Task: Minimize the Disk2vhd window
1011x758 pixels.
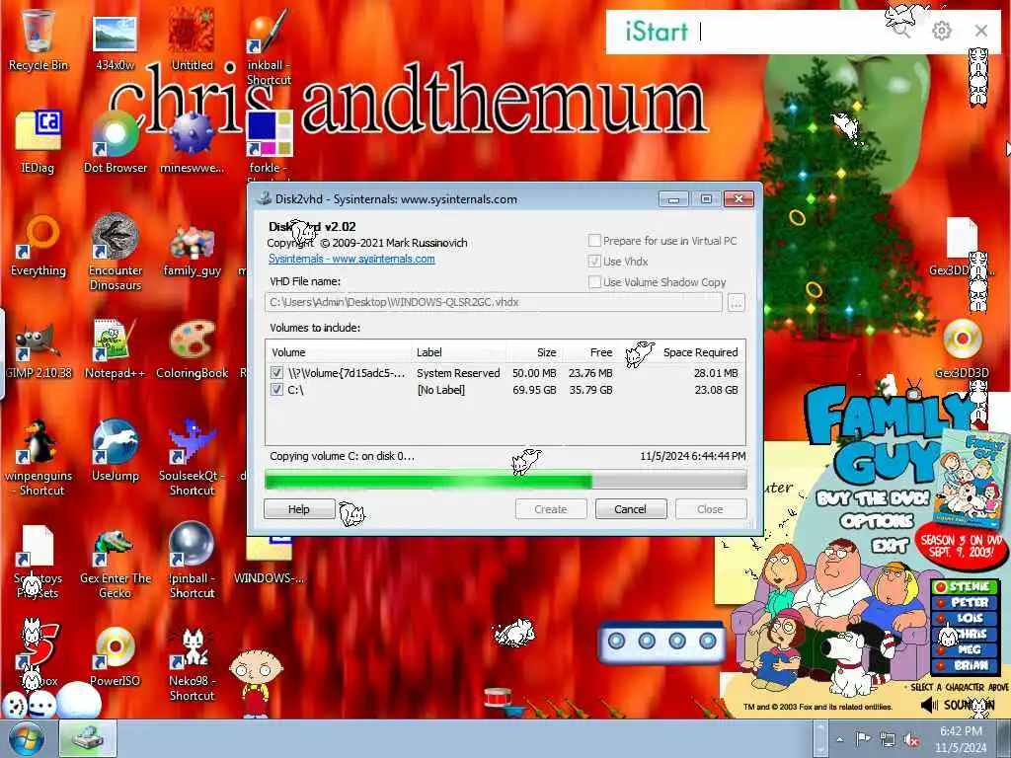Action: coord(673,199)
